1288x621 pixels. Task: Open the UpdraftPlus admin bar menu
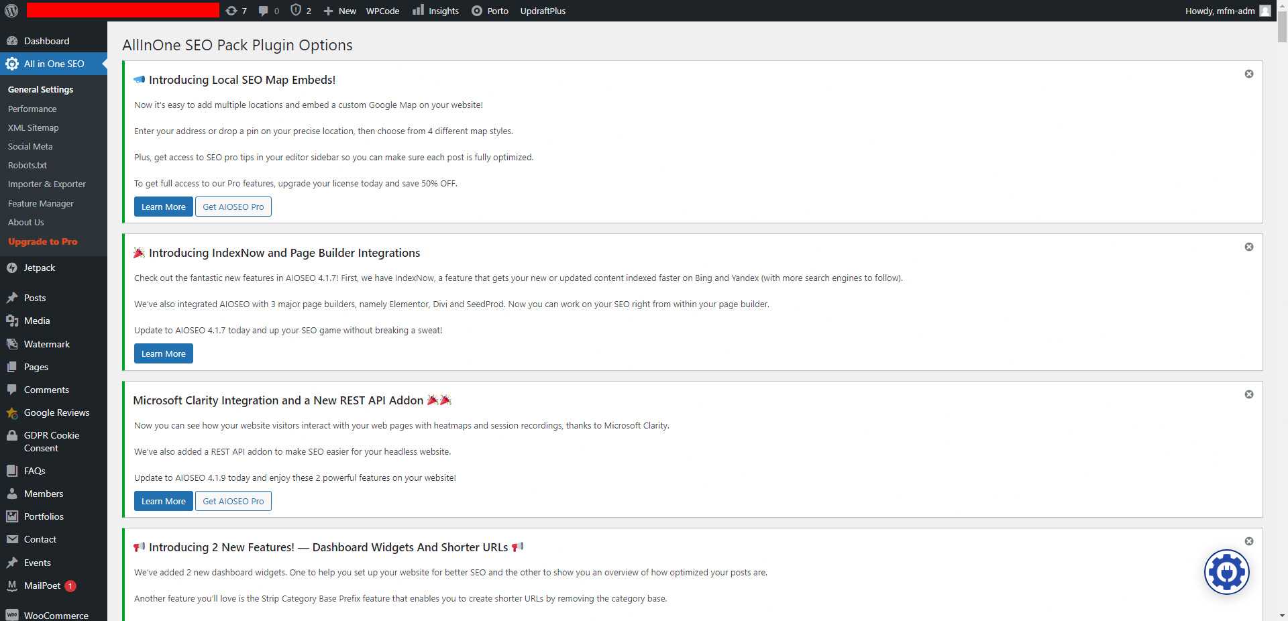tap(543, 11)
